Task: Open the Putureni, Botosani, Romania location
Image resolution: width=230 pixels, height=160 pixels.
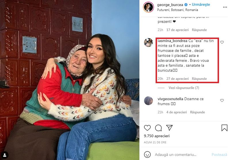Action: tap(177, 10)
